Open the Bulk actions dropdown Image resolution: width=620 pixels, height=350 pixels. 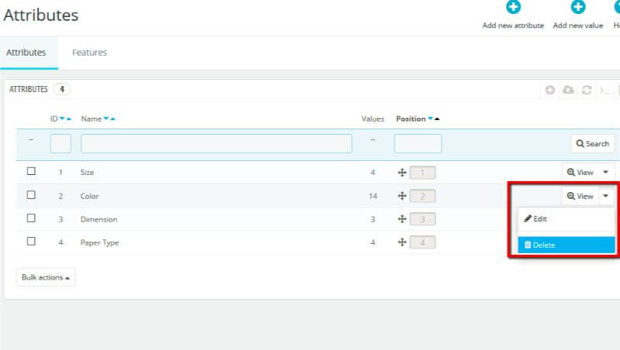(46, 277)
